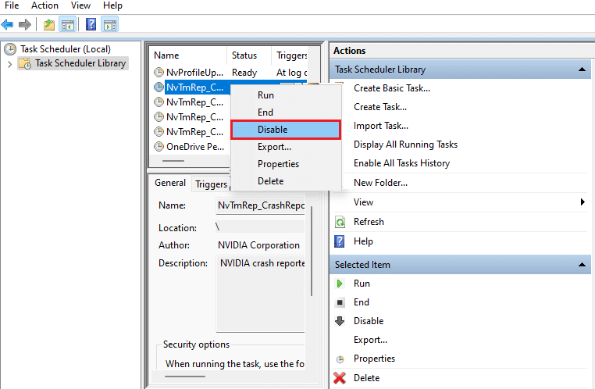Click the Description box with NVIDIA crash reporter

[x=260, y=294]
